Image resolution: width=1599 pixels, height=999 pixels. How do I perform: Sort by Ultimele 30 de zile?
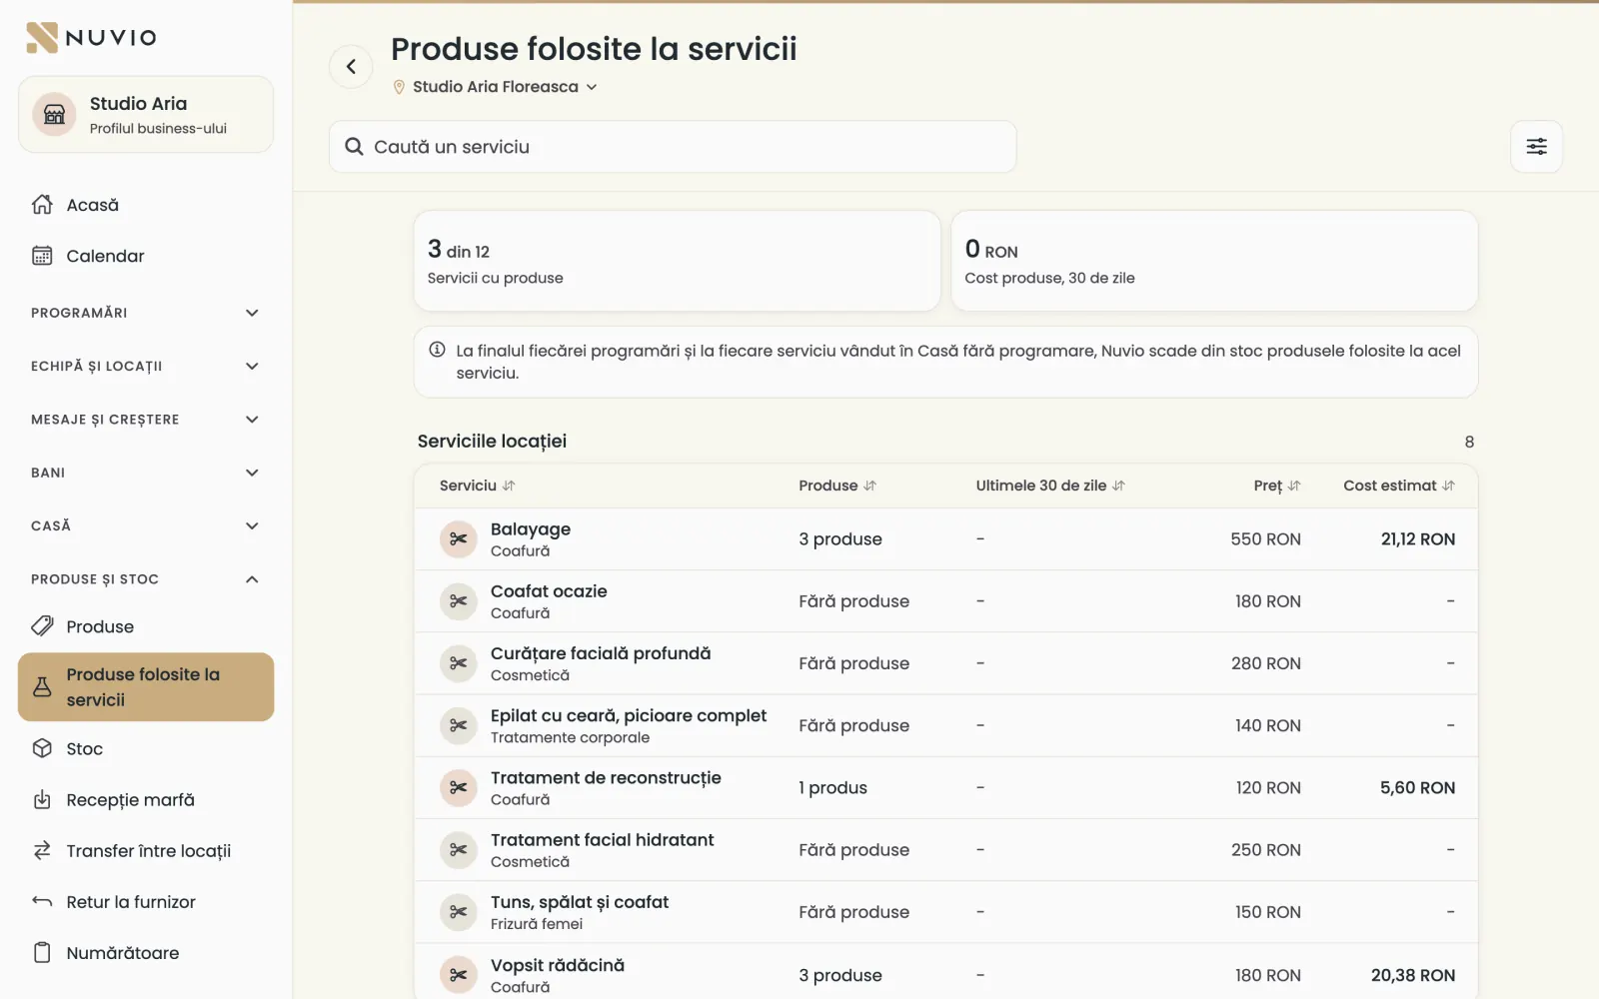click(1050, 486)
